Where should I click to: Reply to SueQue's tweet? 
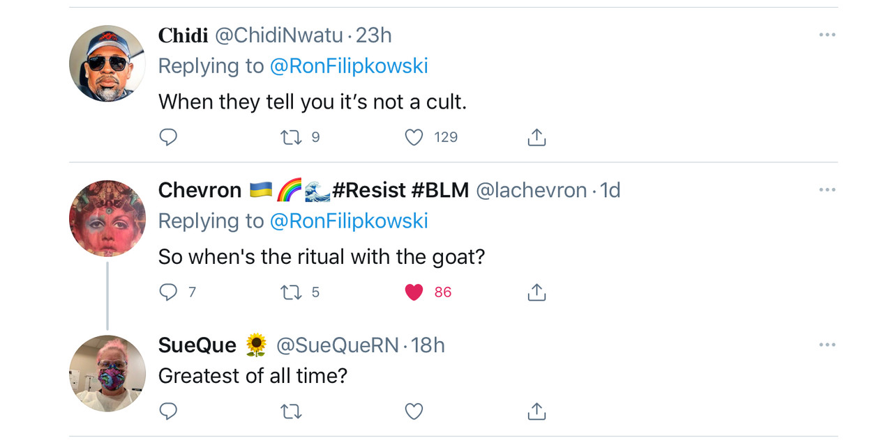point(168,411)
